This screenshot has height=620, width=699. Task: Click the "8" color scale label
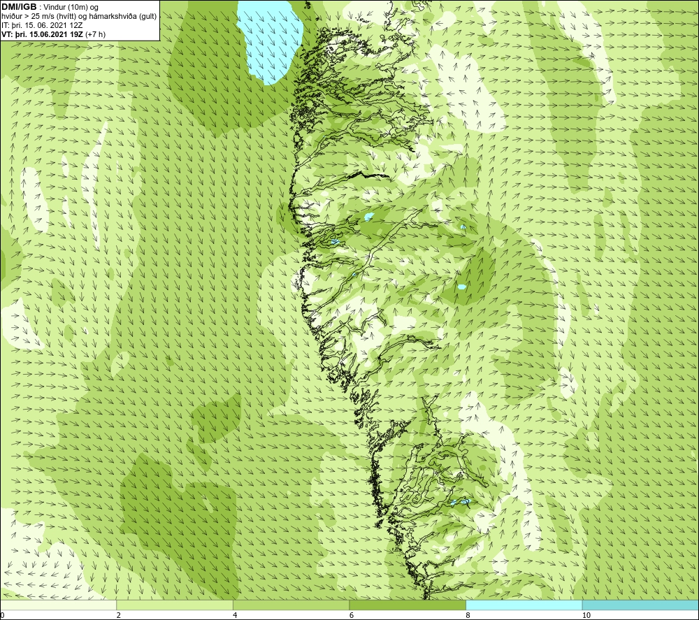click(x=468, y=615)
